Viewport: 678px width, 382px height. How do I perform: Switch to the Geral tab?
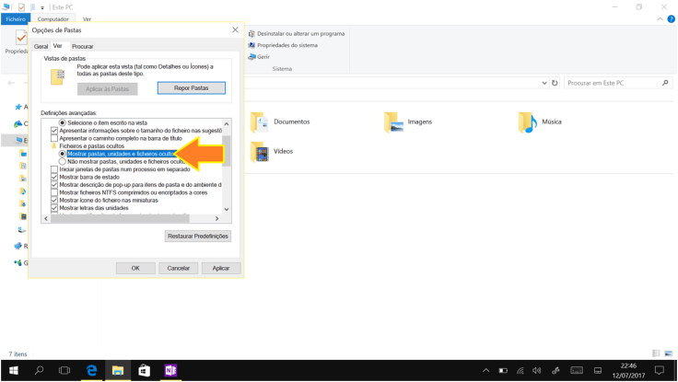(41, 46)
